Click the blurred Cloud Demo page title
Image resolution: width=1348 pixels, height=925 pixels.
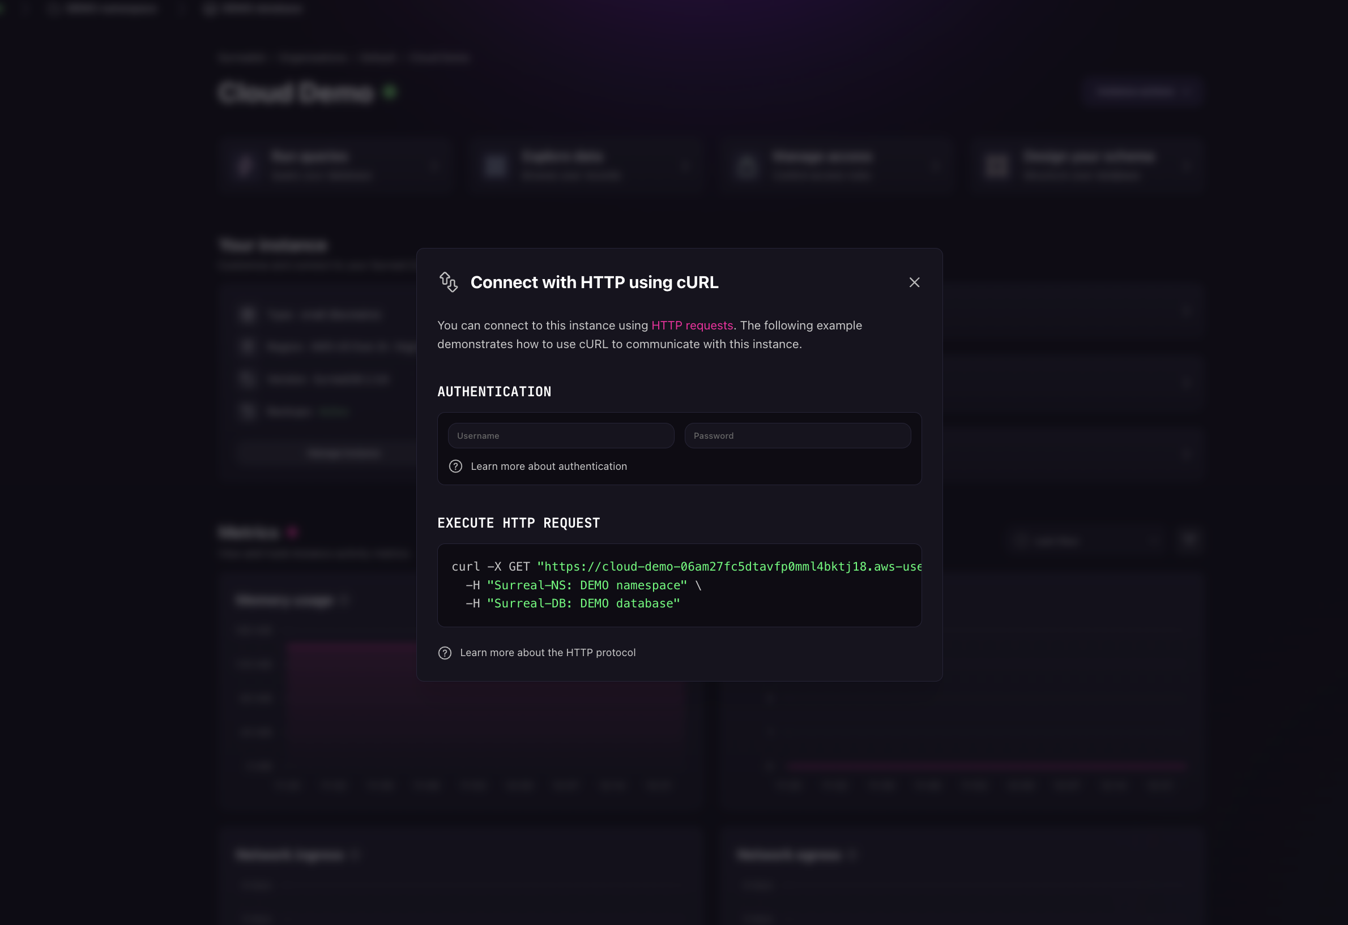point(296,93)
